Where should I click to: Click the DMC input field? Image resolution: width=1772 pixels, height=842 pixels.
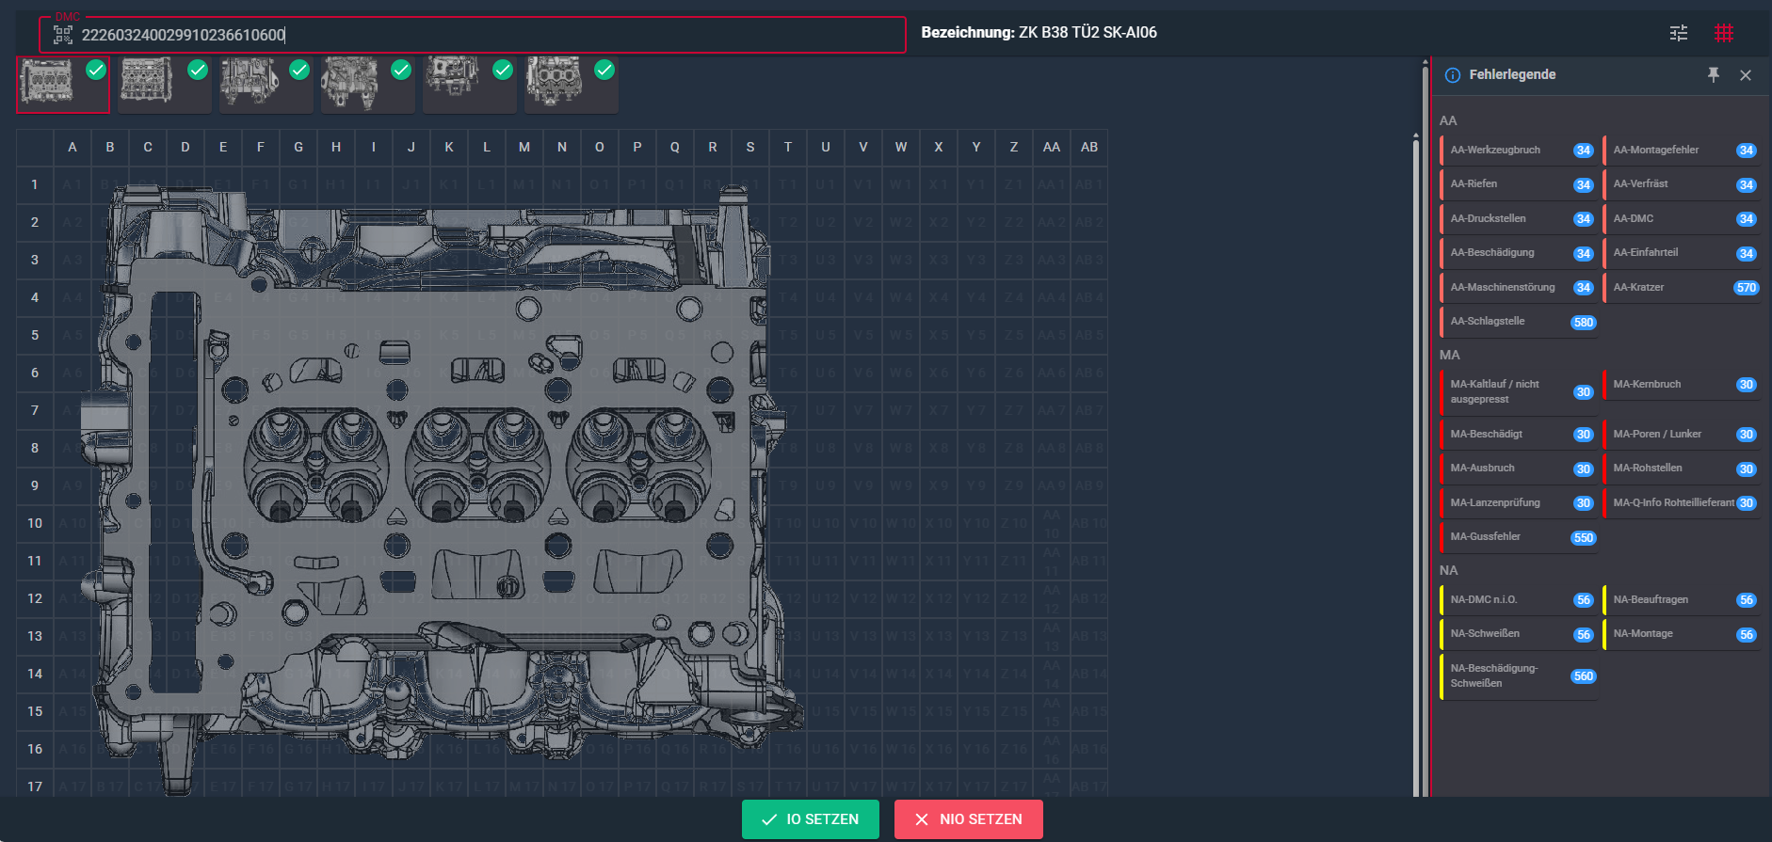pyautogui.click(x=473, y=35)
